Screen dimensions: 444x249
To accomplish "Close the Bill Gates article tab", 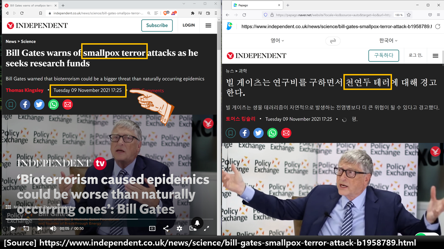I will [x=56, y=5].
